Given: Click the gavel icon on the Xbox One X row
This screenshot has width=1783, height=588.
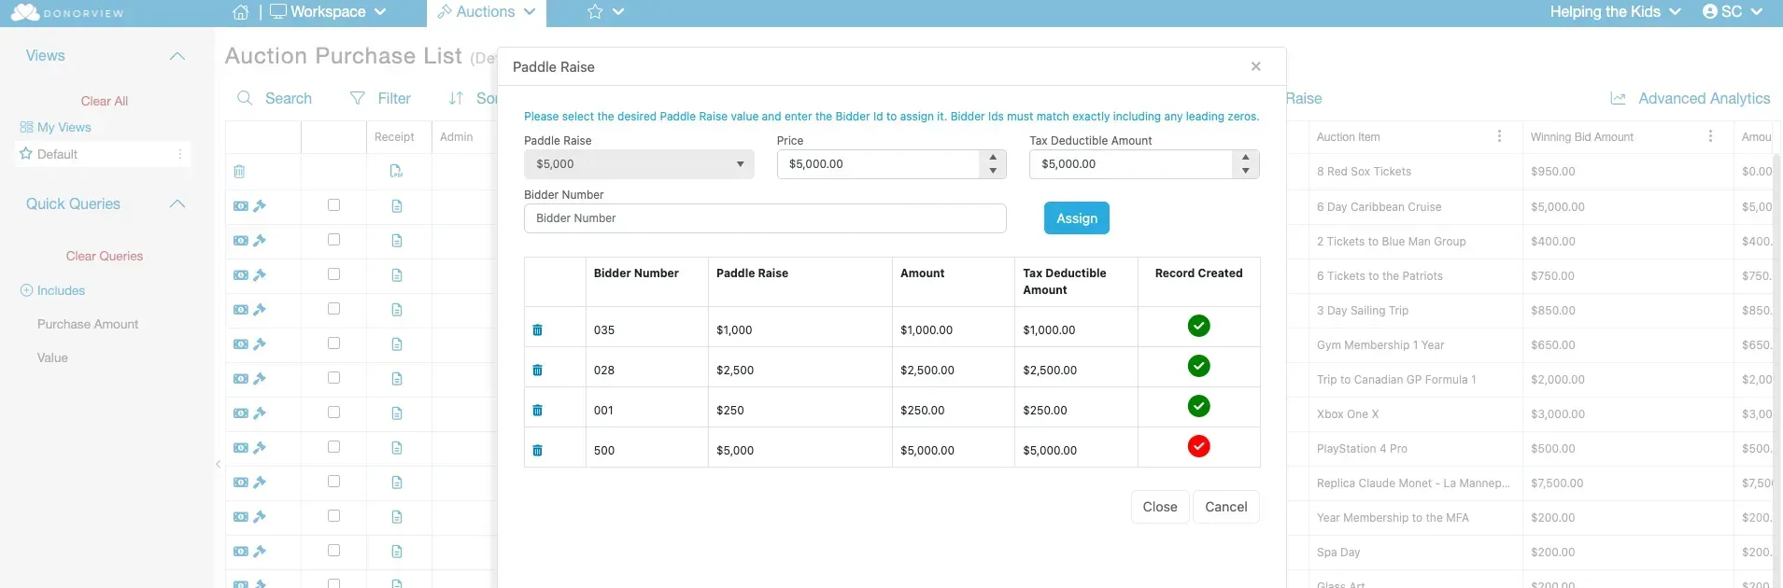Looking at the screenshot, I should (260, 413).
